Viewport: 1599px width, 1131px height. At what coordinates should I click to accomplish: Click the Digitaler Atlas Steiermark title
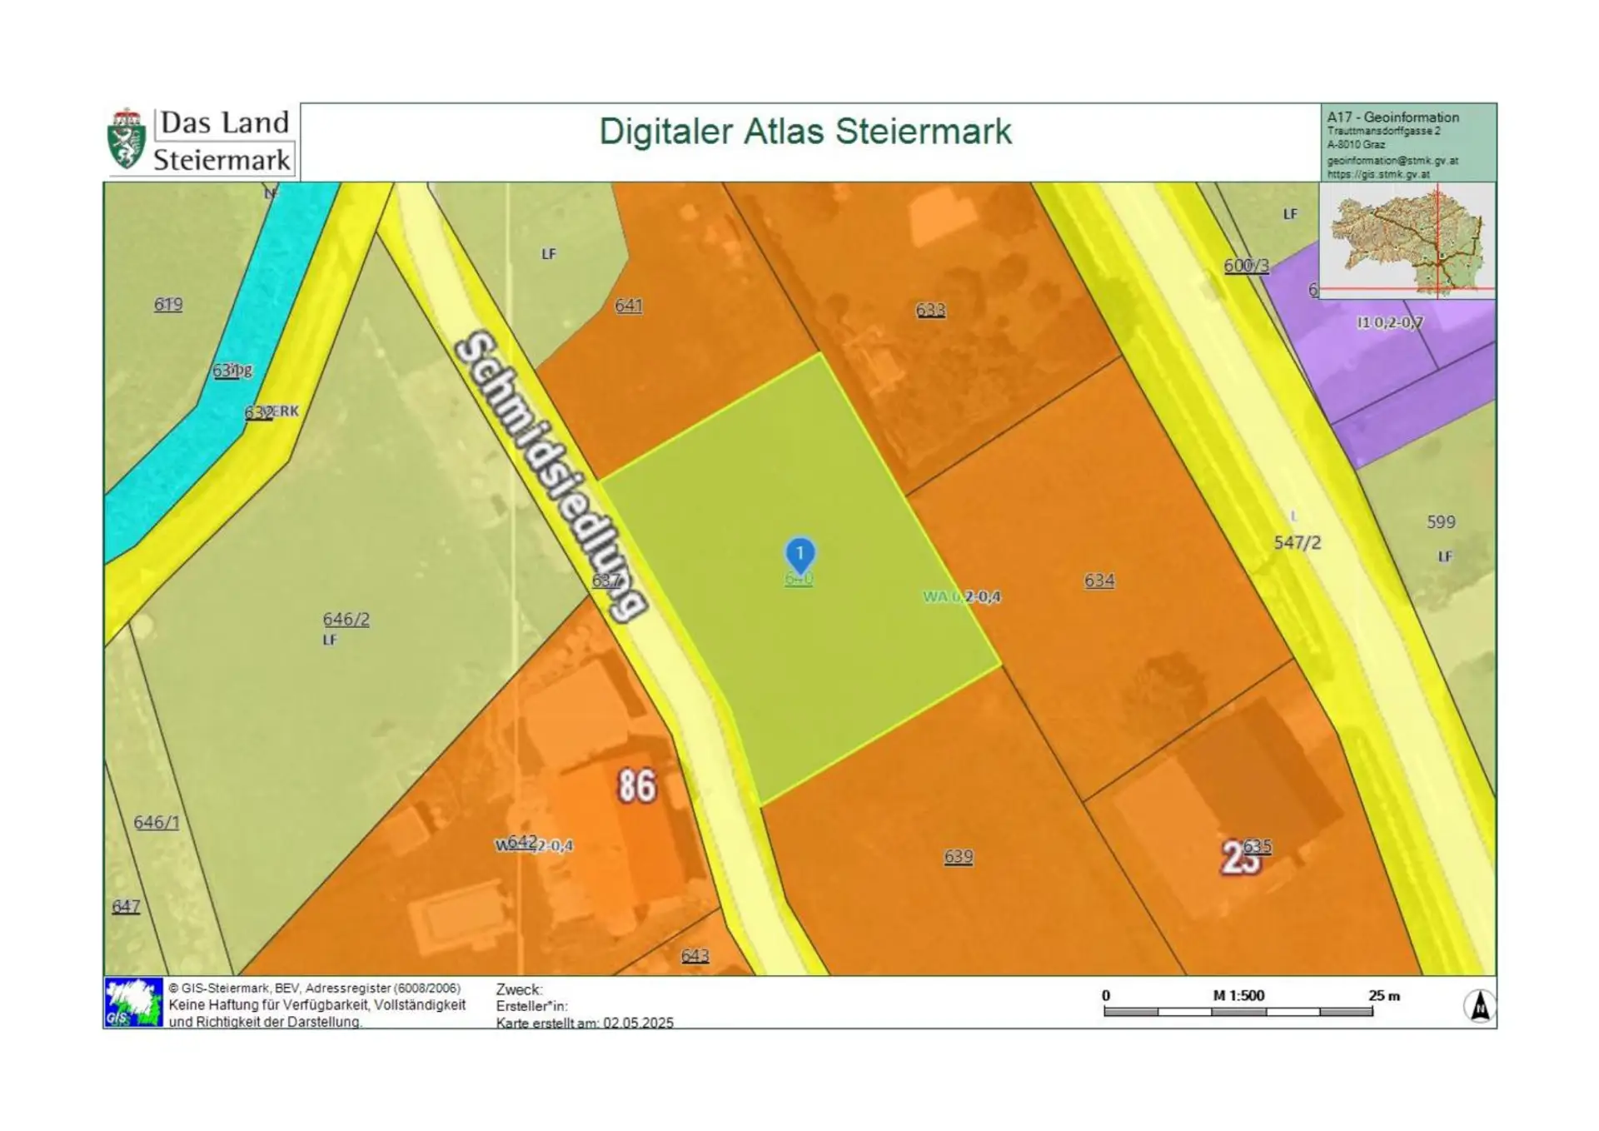coord(804,132)
